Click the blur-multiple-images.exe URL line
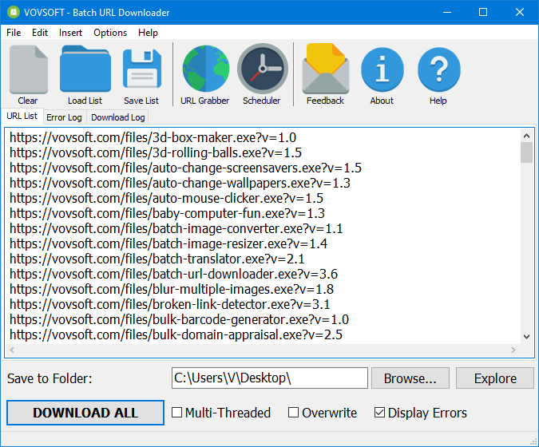 tap(172, 289)
